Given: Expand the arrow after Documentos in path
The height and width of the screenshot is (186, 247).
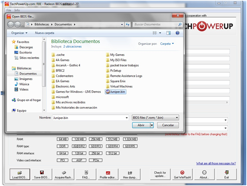Looking at the screenshot, I should pyautogui.click(x=75, y=24).
